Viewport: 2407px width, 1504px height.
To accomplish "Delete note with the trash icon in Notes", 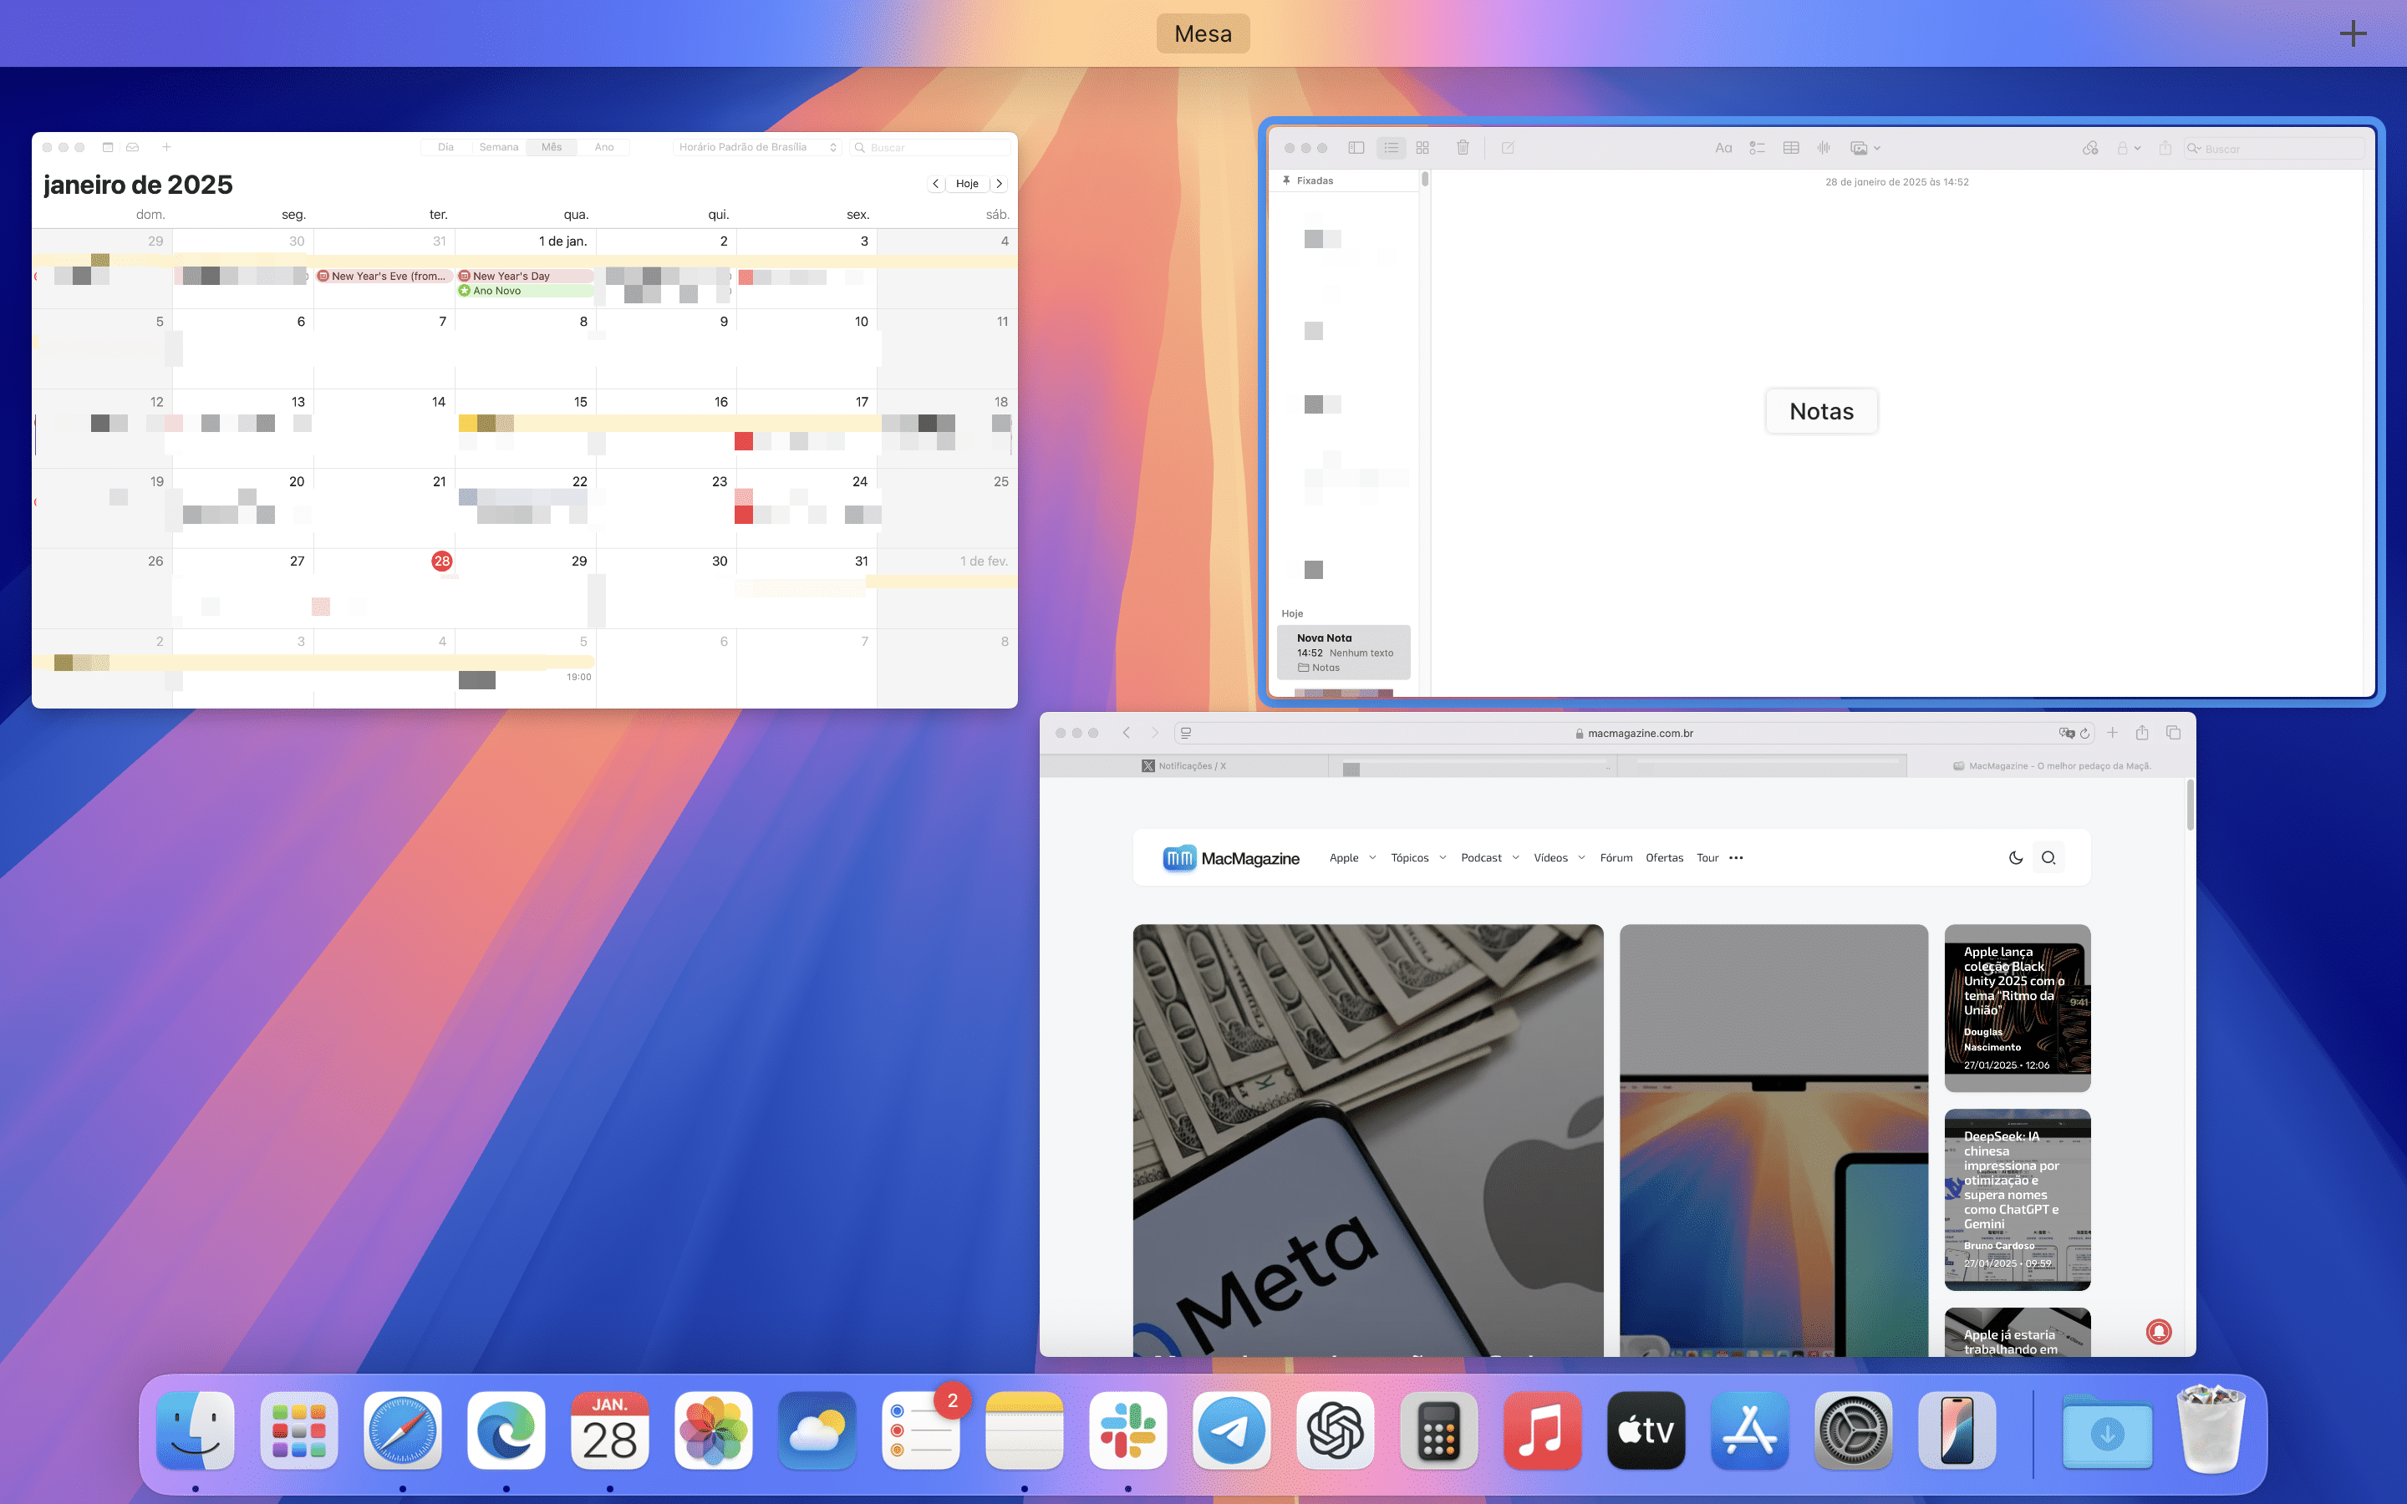I will [1463, 148].
